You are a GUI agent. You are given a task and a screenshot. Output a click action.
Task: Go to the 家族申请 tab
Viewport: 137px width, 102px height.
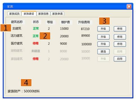point(57,14)
